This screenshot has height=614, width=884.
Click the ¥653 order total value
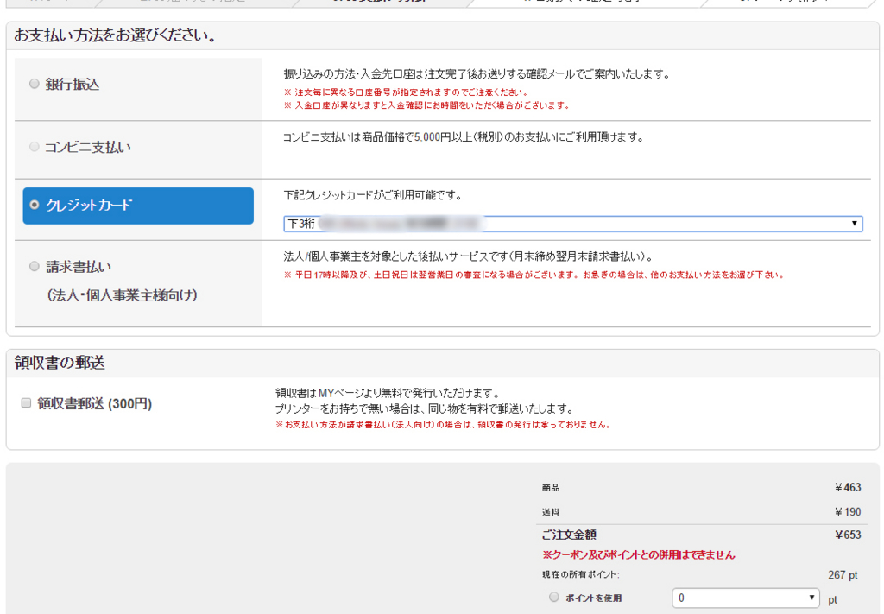click(x=848, y=535)
